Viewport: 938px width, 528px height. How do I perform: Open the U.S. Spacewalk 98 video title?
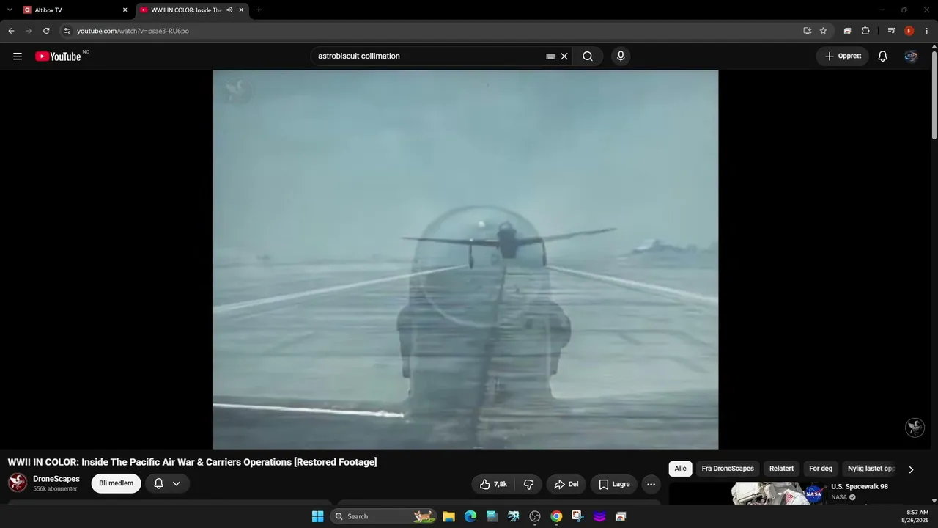click(x=860, y=486)
